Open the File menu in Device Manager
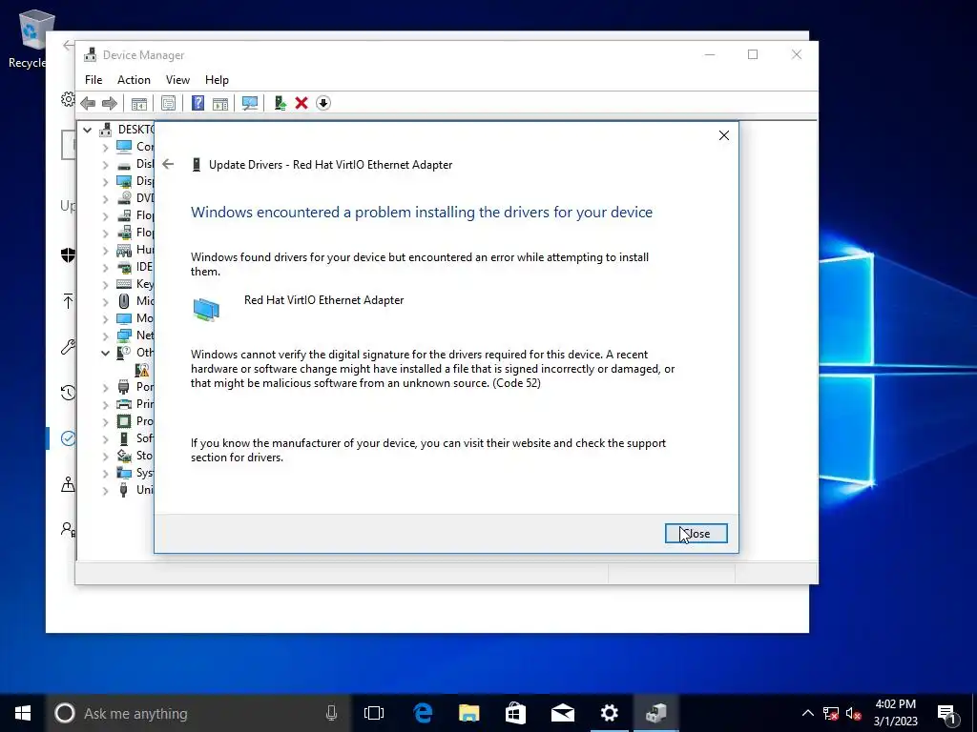 tap(94, 80)
